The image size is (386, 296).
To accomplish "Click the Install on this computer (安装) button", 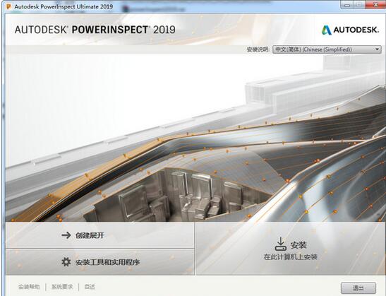I will (x=291, y=249).
